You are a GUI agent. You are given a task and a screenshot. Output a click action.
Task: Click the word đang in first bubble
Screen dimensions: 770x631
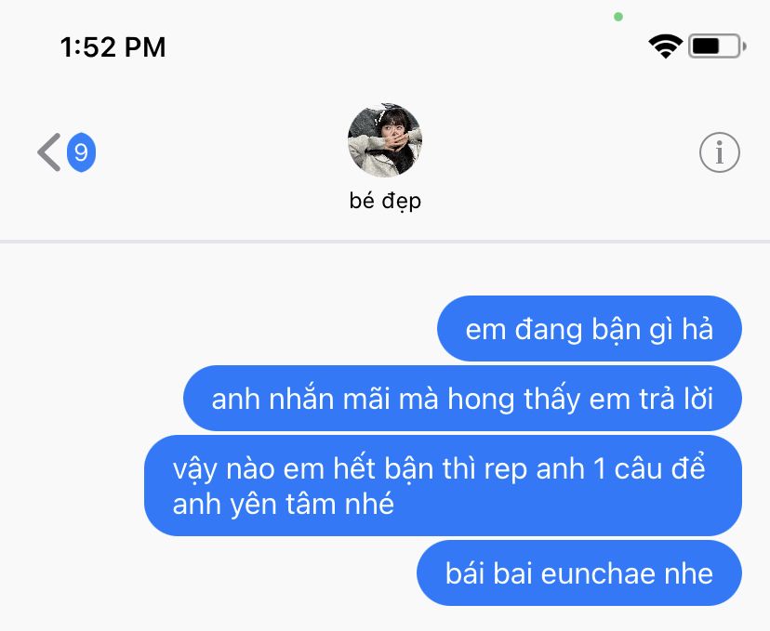pos(548,330)
